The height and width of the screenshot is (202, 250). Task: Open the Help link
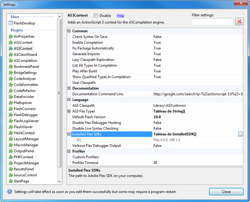point(120,16)
